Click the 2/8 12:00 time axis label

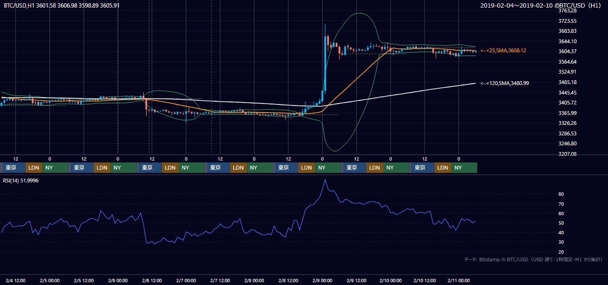point(288,280)
